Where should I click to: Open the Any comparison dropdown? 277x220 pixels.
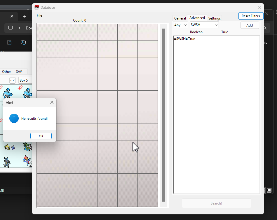180,25
